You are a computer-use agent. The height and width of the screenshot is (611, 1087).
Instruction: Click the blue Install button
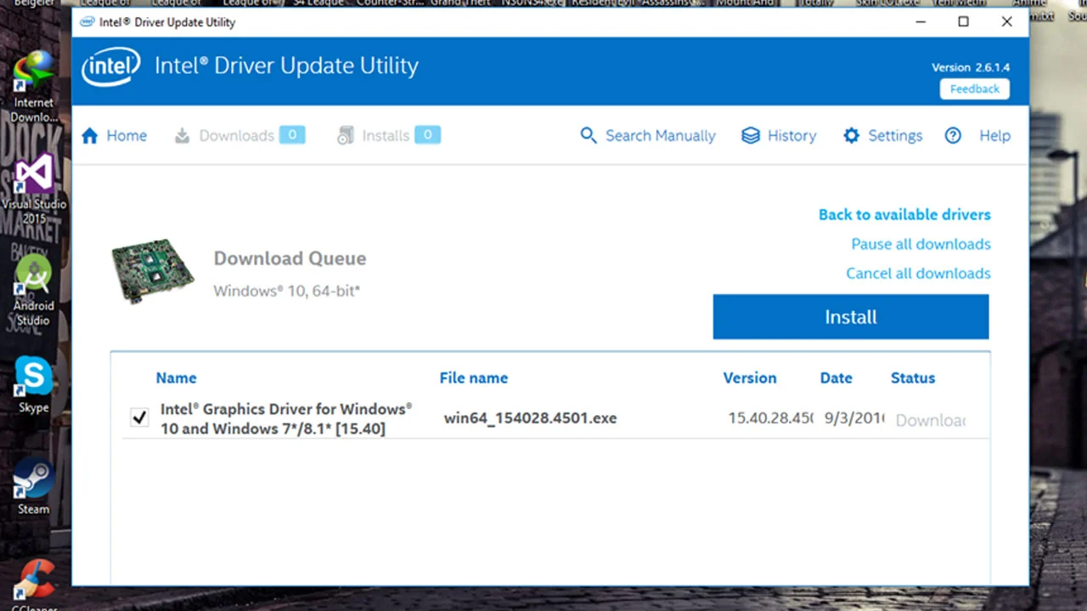[x=851, y=317]
